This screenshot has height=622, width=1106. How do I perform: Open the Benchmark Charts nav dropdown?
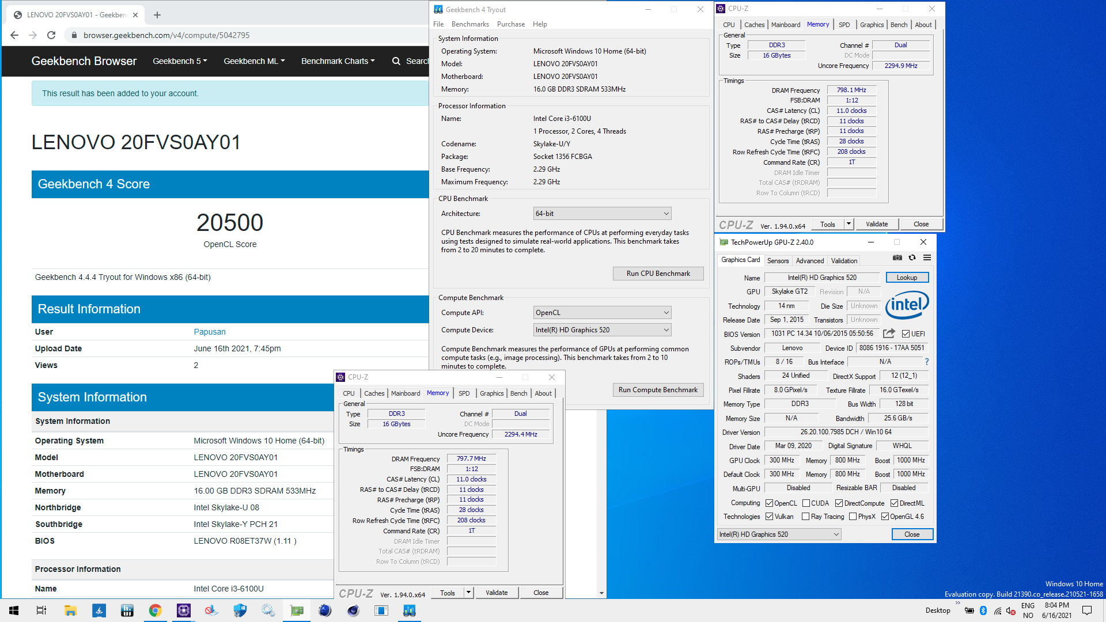(338, 61)
